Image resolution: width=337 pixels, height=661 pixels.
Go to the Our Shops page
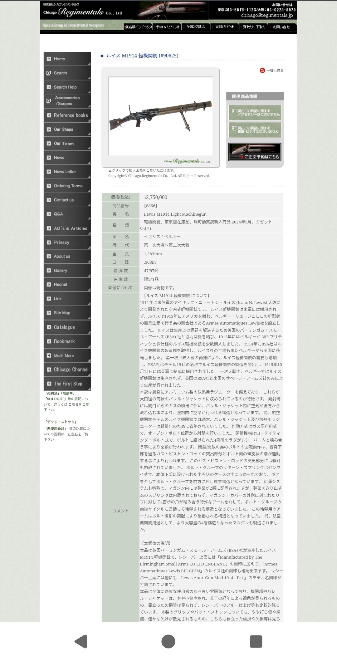pos(67,130)
